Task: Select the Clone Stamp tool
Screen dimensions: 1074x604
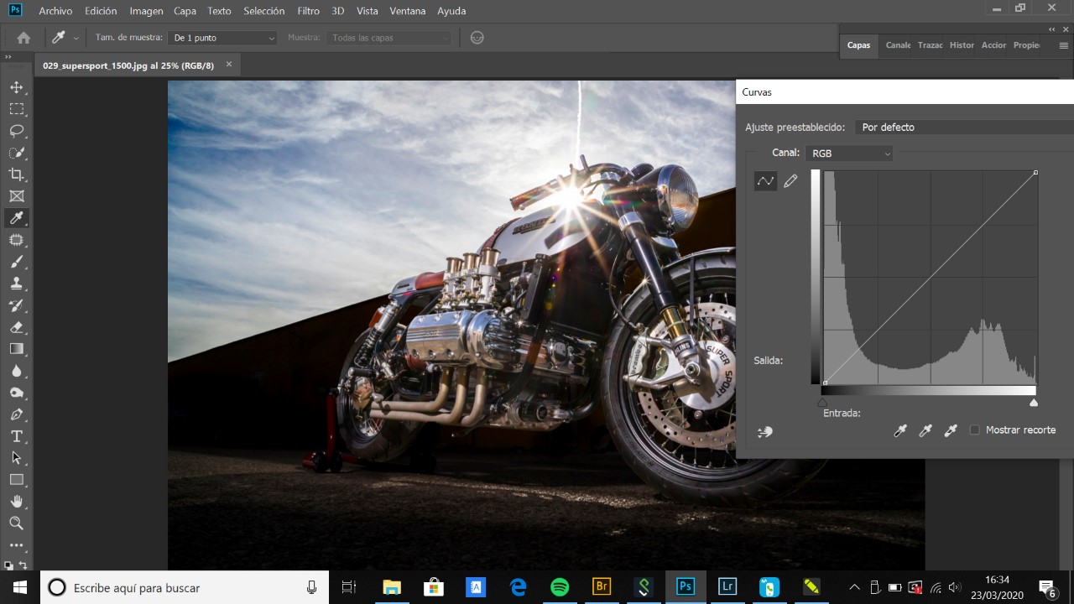Action: [16, 284]
